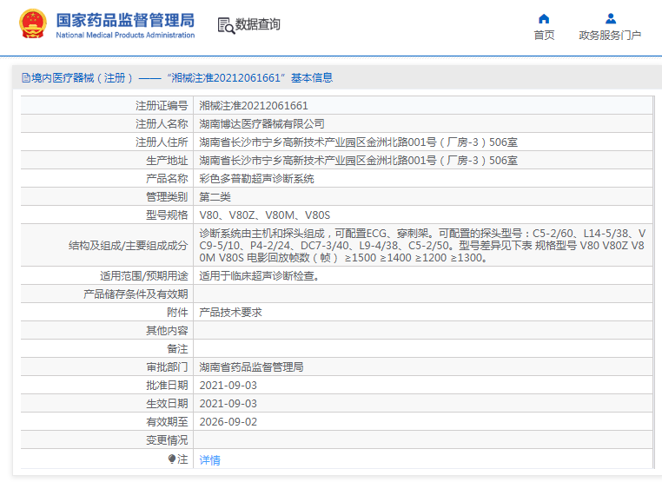Image resolution: width=662 pixels, height=482 pixels.
Task: Click the expiry date 2026-09-02
Action: 228,422
